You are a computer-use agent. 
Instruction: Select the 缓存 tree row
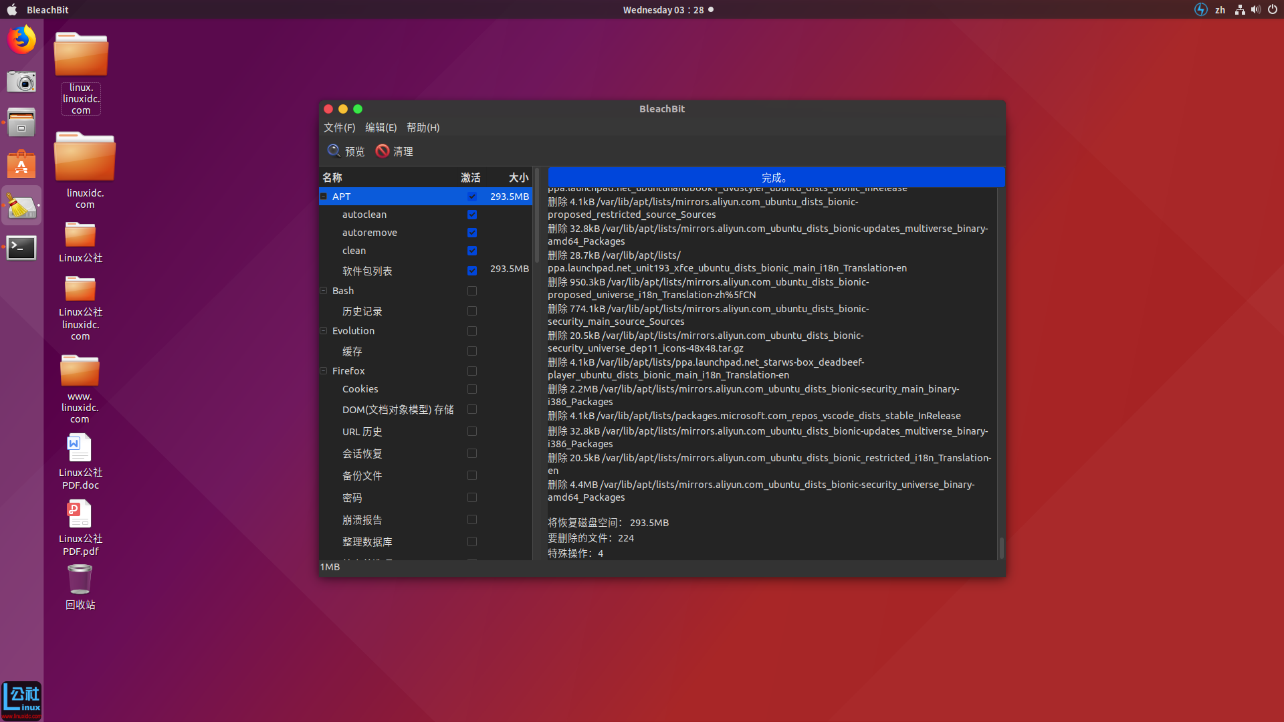tap(425, 351)
